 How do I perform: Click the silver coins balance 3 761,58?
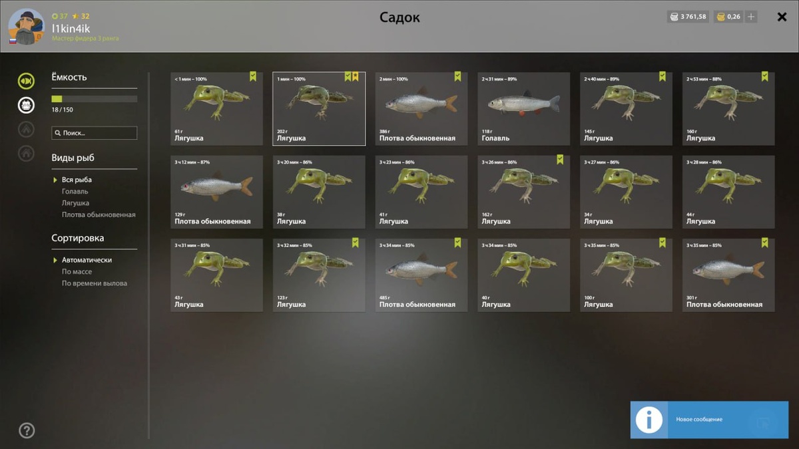coord(688,17)
